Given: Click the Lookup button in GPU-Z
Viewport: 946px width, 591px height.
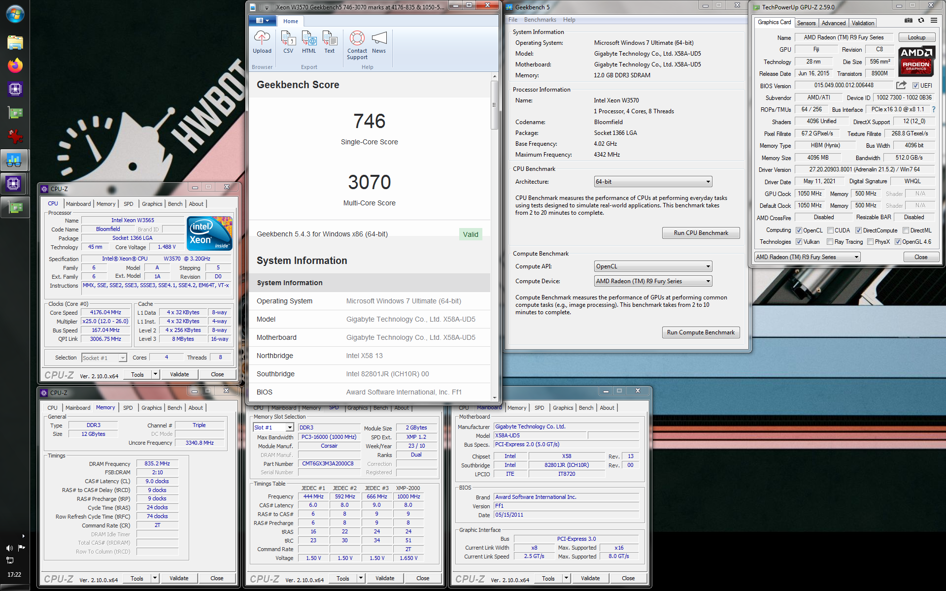Looking at the screenshot, I should [x=916, y=37].
